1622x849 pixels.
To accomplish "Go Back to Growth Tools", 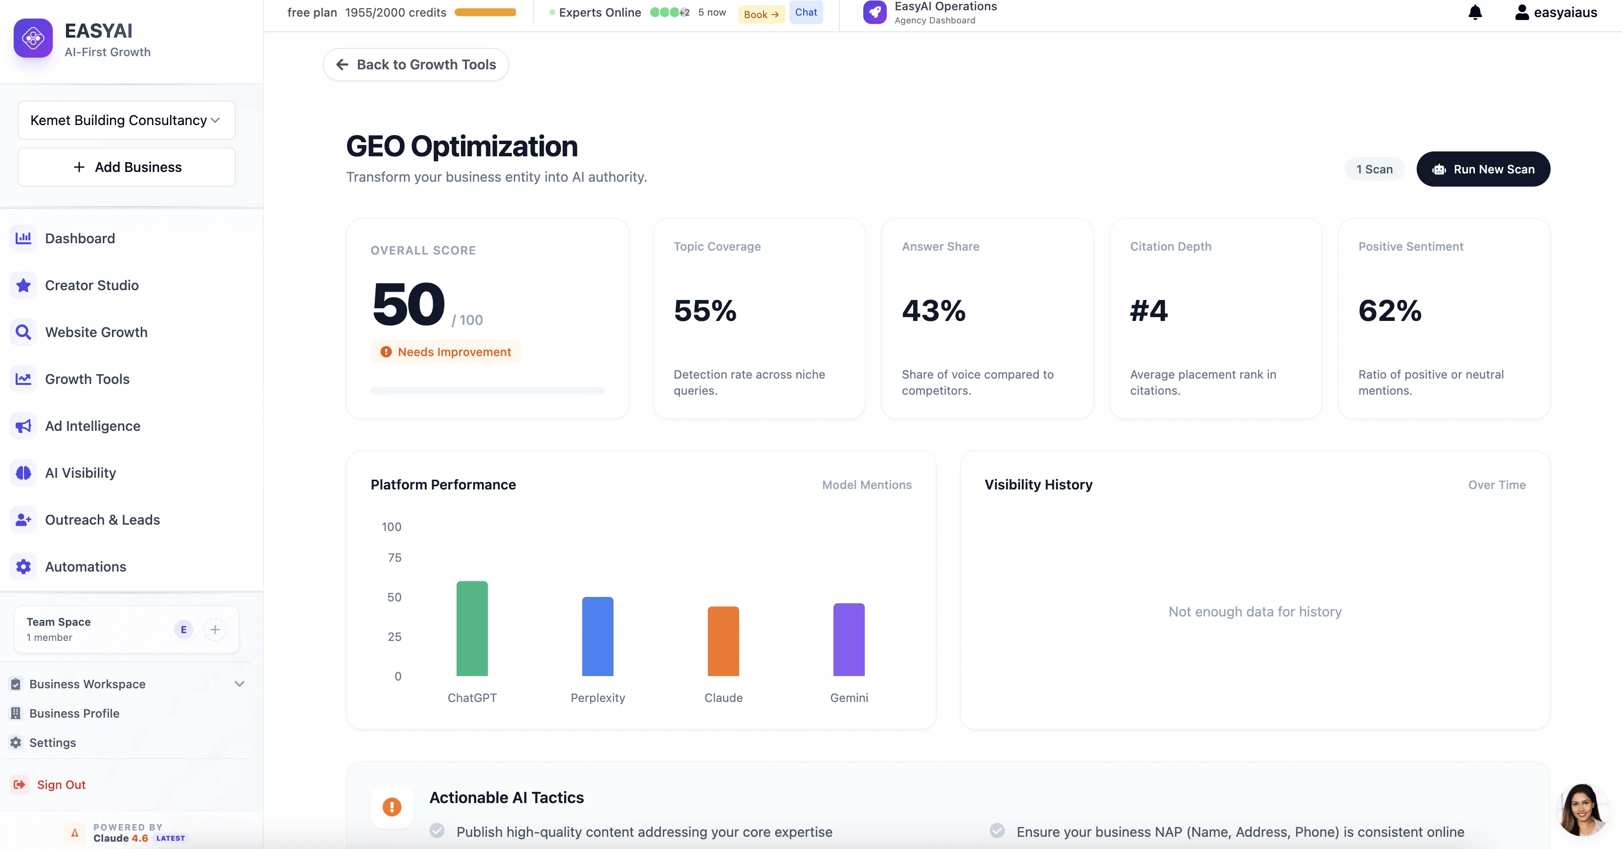I will click(x=415, y=64).
